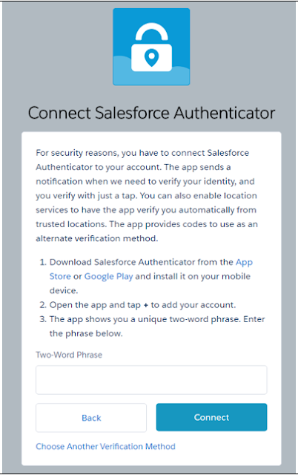The height and width of the screenshot is (475, 298).
Task: Open the Google Play download link
Action: point(108,276)
